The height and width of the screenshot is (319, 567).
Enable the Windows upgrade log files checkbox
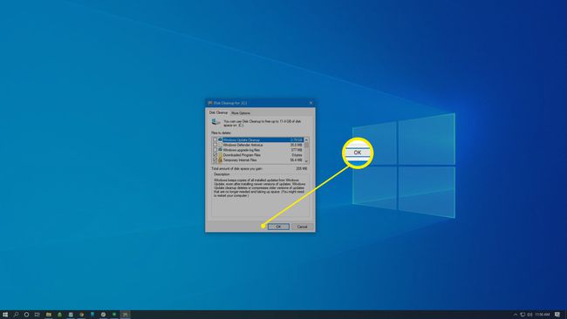pyautogui.click(x=215, y=150)
